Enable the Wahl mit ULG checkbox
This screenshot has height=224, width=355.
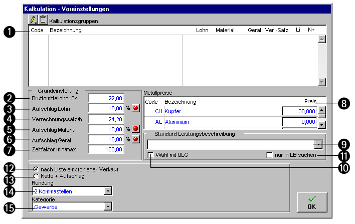click(151, 155)
